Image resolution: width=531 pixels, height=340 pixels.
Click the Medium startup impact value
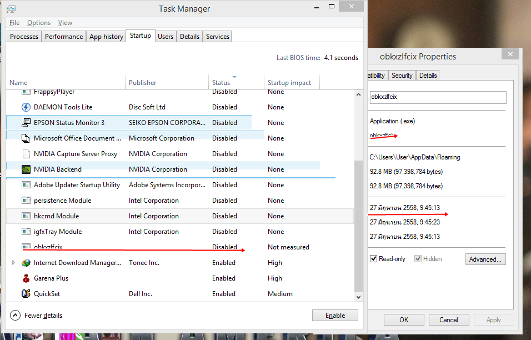[280, 294]
